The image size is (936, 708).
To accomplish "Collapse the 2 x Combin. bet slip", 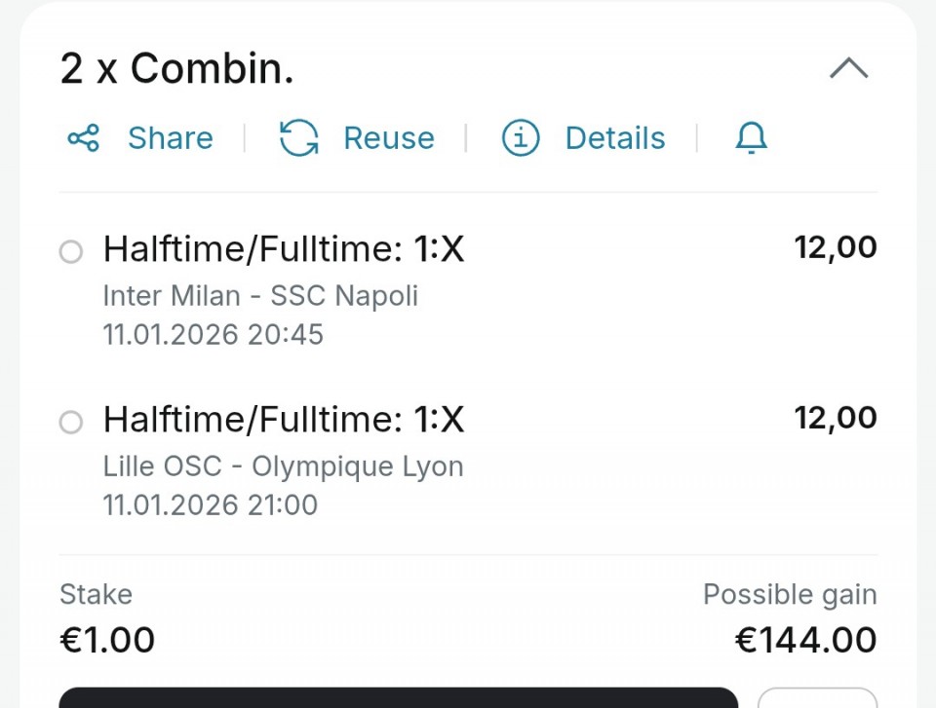I will (848, 69).
